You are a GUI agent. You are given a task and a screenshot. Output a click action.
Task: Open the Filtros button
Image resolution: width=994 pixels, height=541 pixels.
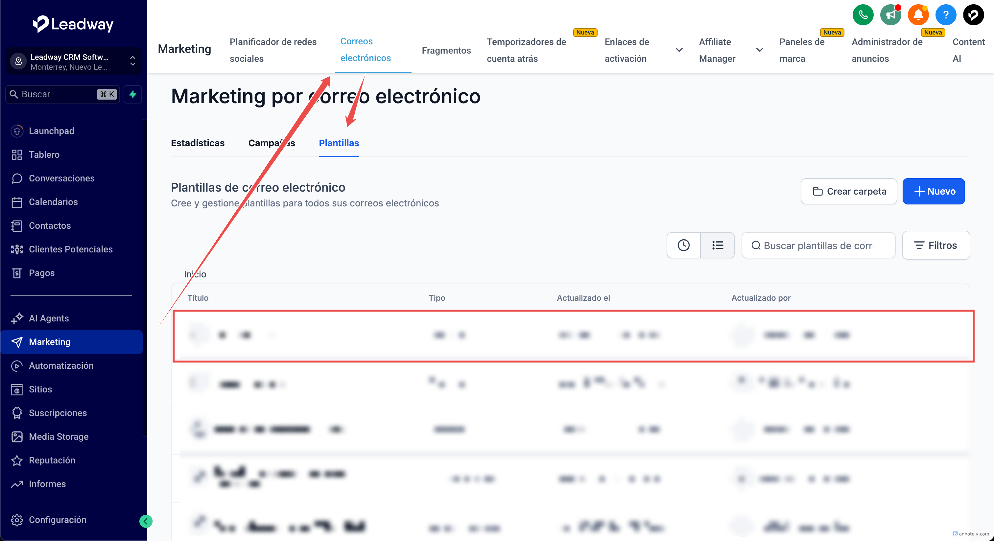click(936, 245)
